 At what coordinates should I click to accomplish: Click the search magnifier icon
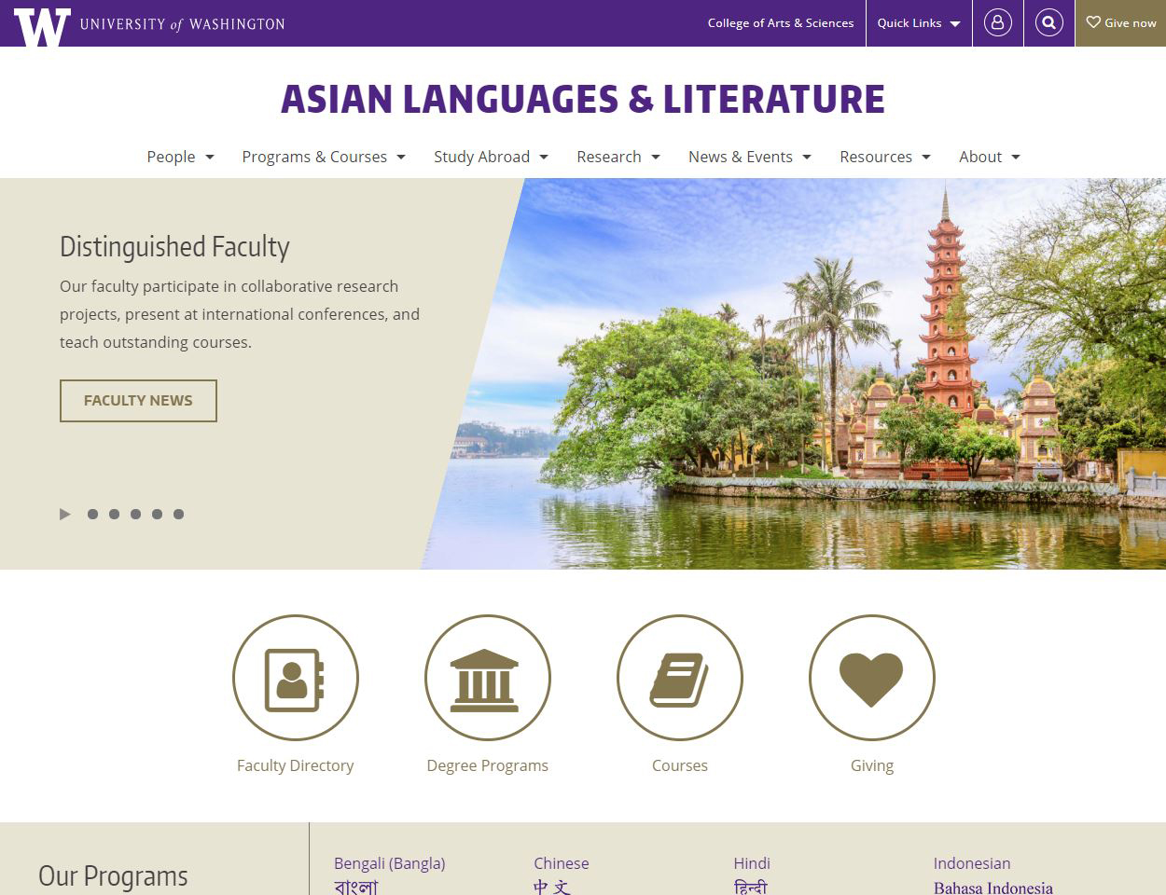[x=1048, y=23]
